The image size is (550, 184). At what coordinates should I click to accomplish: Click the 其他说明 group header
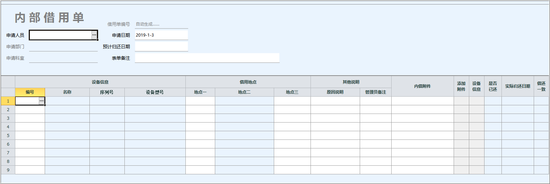click(x=351, y=82)
